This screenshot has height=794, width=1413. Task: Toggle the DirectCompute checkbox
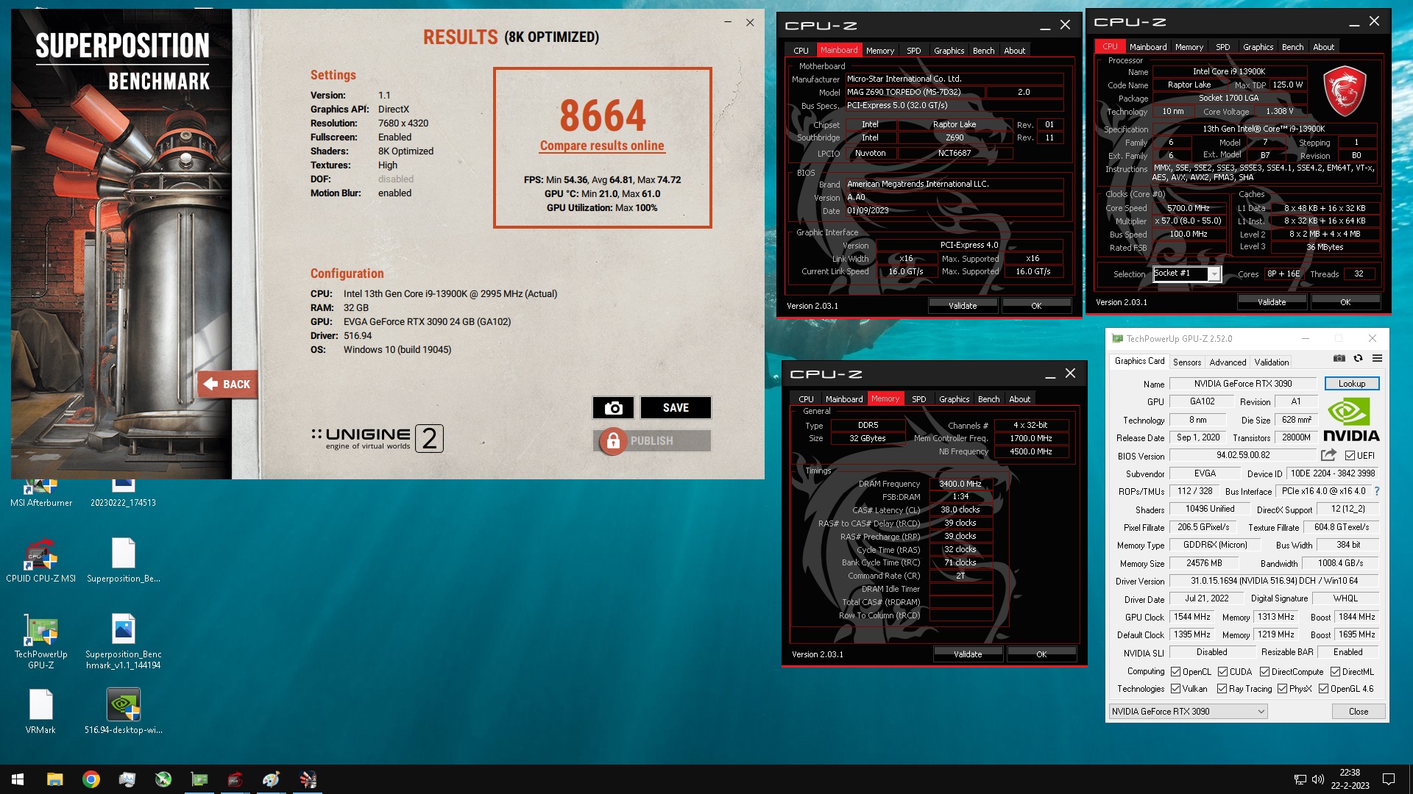pos(1264,672)
